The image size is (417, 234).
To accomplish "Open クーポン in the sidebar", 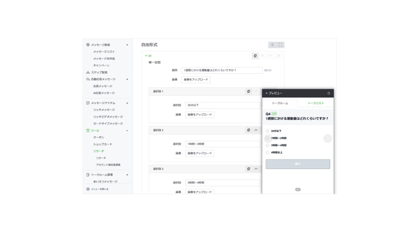I will 99,137.
